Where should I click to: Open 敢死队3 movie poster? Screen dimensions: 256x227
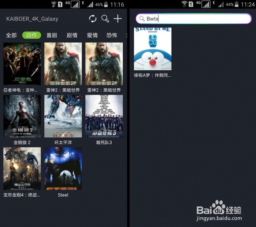104,116
